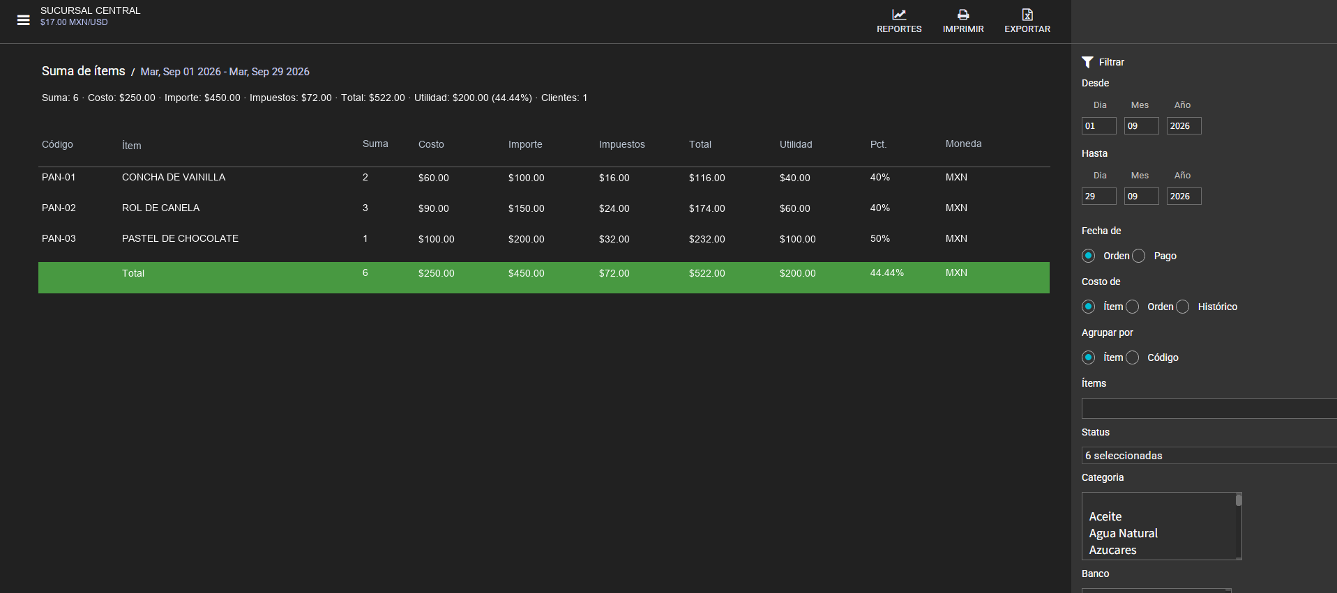The image size is (1337, 593).
Task: Select Orden under Fecha de
Action: pyautogui.click(x=1089, y=256)
